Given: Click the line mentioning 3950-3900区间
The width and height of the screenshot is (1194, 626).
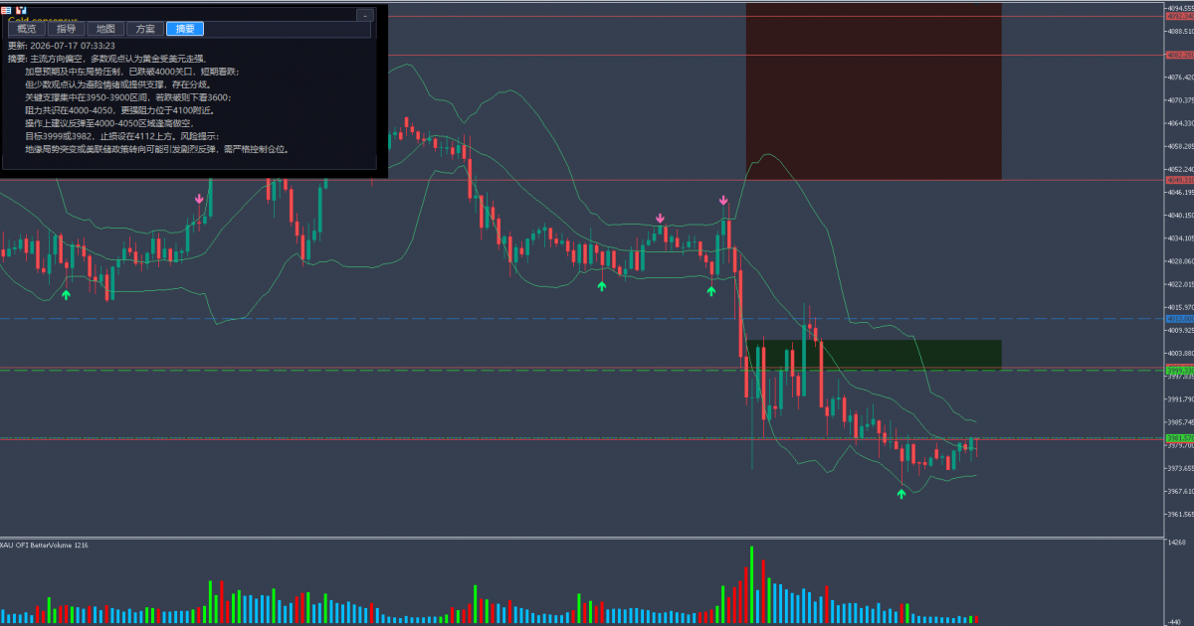Looking at the screenshot, I should 128,97.
